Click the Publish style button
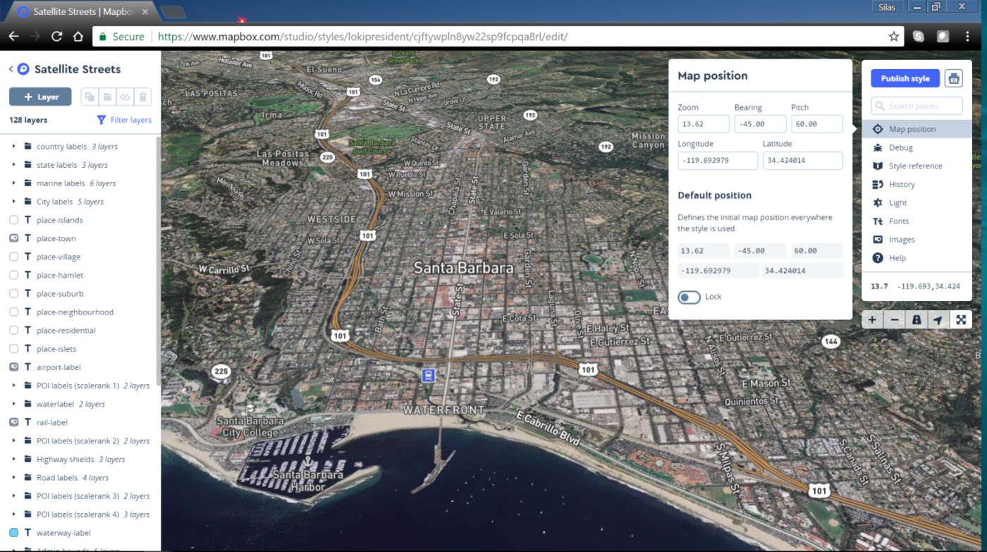Image resolution: width=987 pixels, height=552 pixels. point(905,78)
